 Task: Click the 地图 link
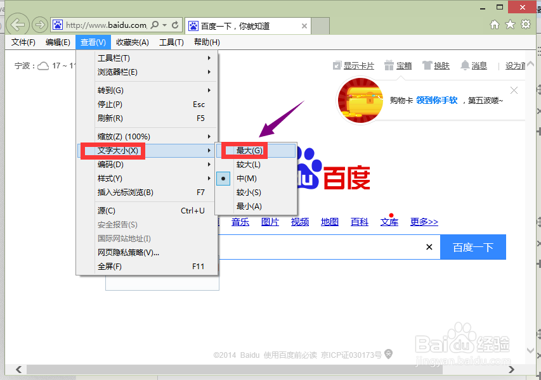(330, 222)
